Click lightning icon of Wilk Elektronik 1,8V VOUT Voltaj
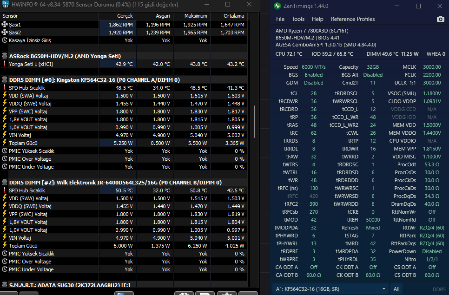Image resolution: width=449 pixels, height=295 pixels. (x=5, y=222)
